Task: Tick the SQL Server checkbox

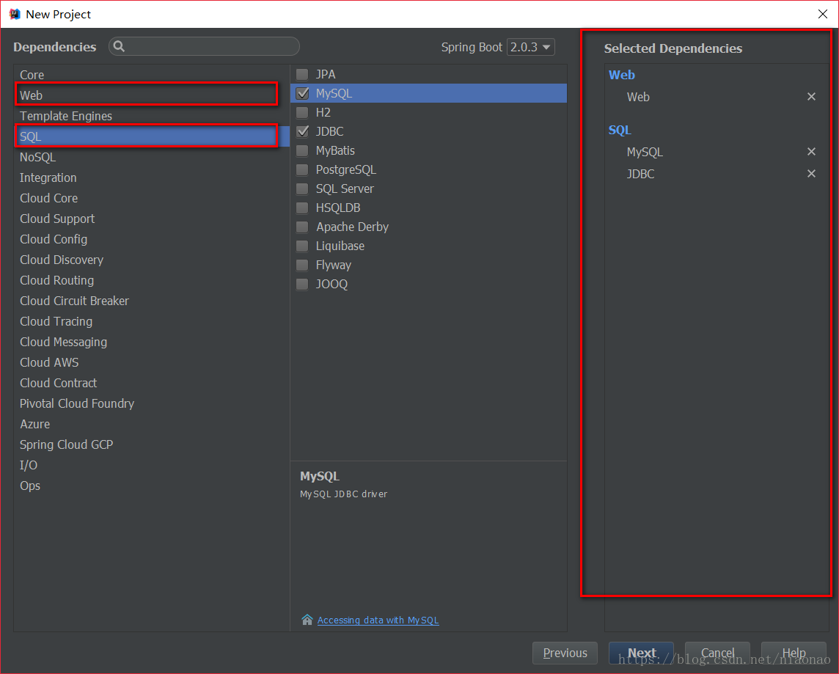Action: coord(302,188)
